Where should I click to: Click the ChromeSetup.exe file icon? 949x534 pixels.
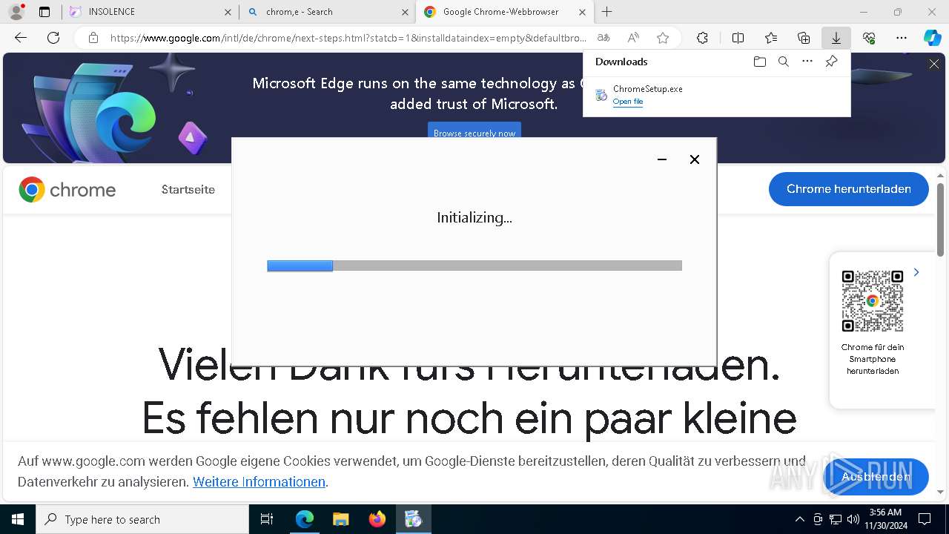coord(601,95)
